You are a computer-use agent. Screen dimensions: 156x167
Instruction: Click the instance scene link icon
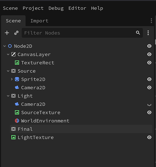pyautogui.click(x=16, y=33)
